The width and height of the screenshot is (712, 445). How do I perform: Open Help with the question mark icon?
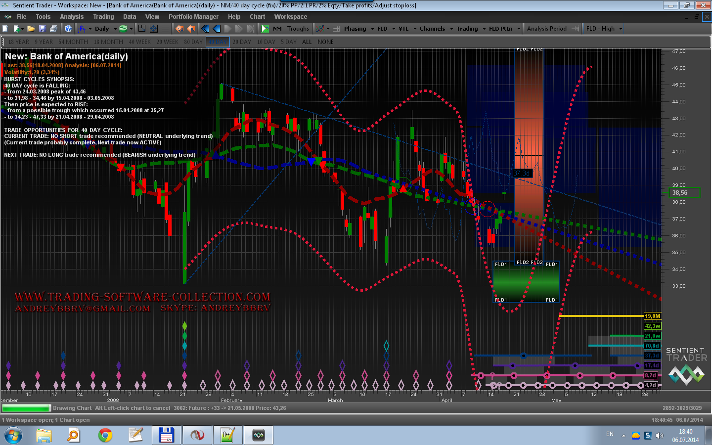coord(68,29)
